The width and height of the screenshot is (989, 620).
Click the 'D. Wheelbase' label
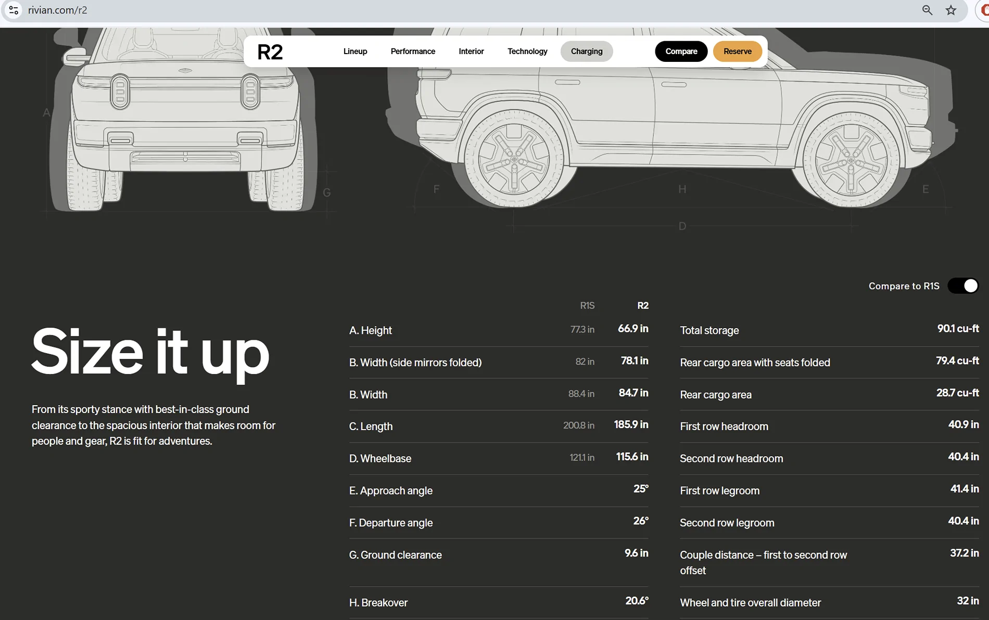[381, 459]
